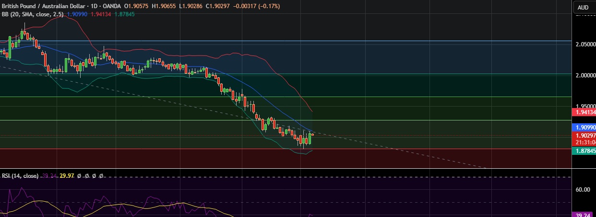Open the AUD currency selector

click(x=584, y=7)
